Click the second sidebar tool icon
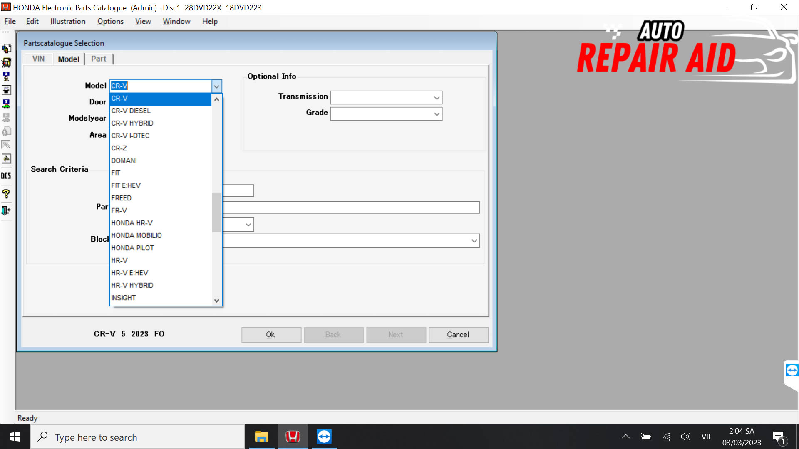This screenshot has width=799, height=449. click(7, 62)
